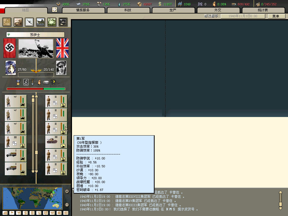Open the land units tank button

(18, 22)
